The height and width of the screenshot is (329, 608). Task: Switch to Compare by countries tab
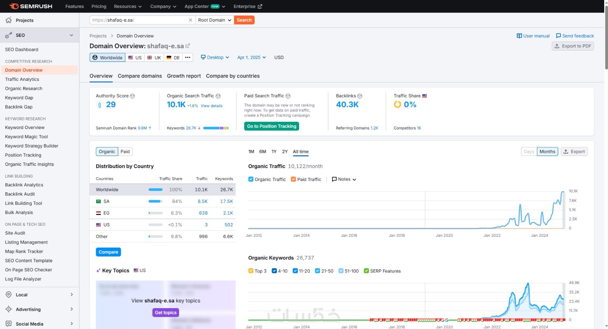tap(233, 76)
